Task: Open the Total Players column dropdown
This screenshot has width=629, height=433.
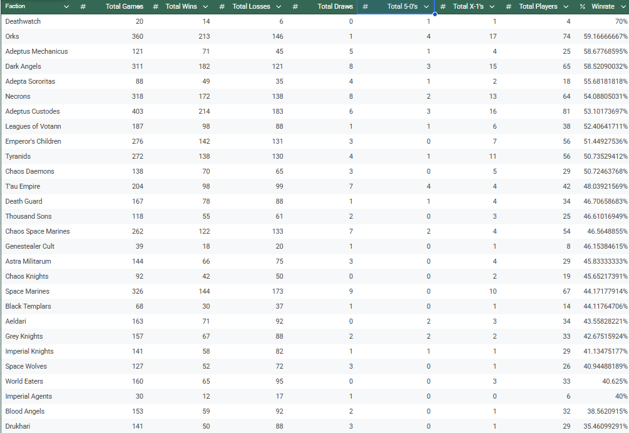Action: [566, 6]
